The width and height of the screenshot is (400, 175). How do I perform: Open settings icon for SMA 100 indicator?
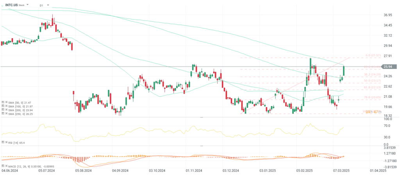click(x=3, y=106)
